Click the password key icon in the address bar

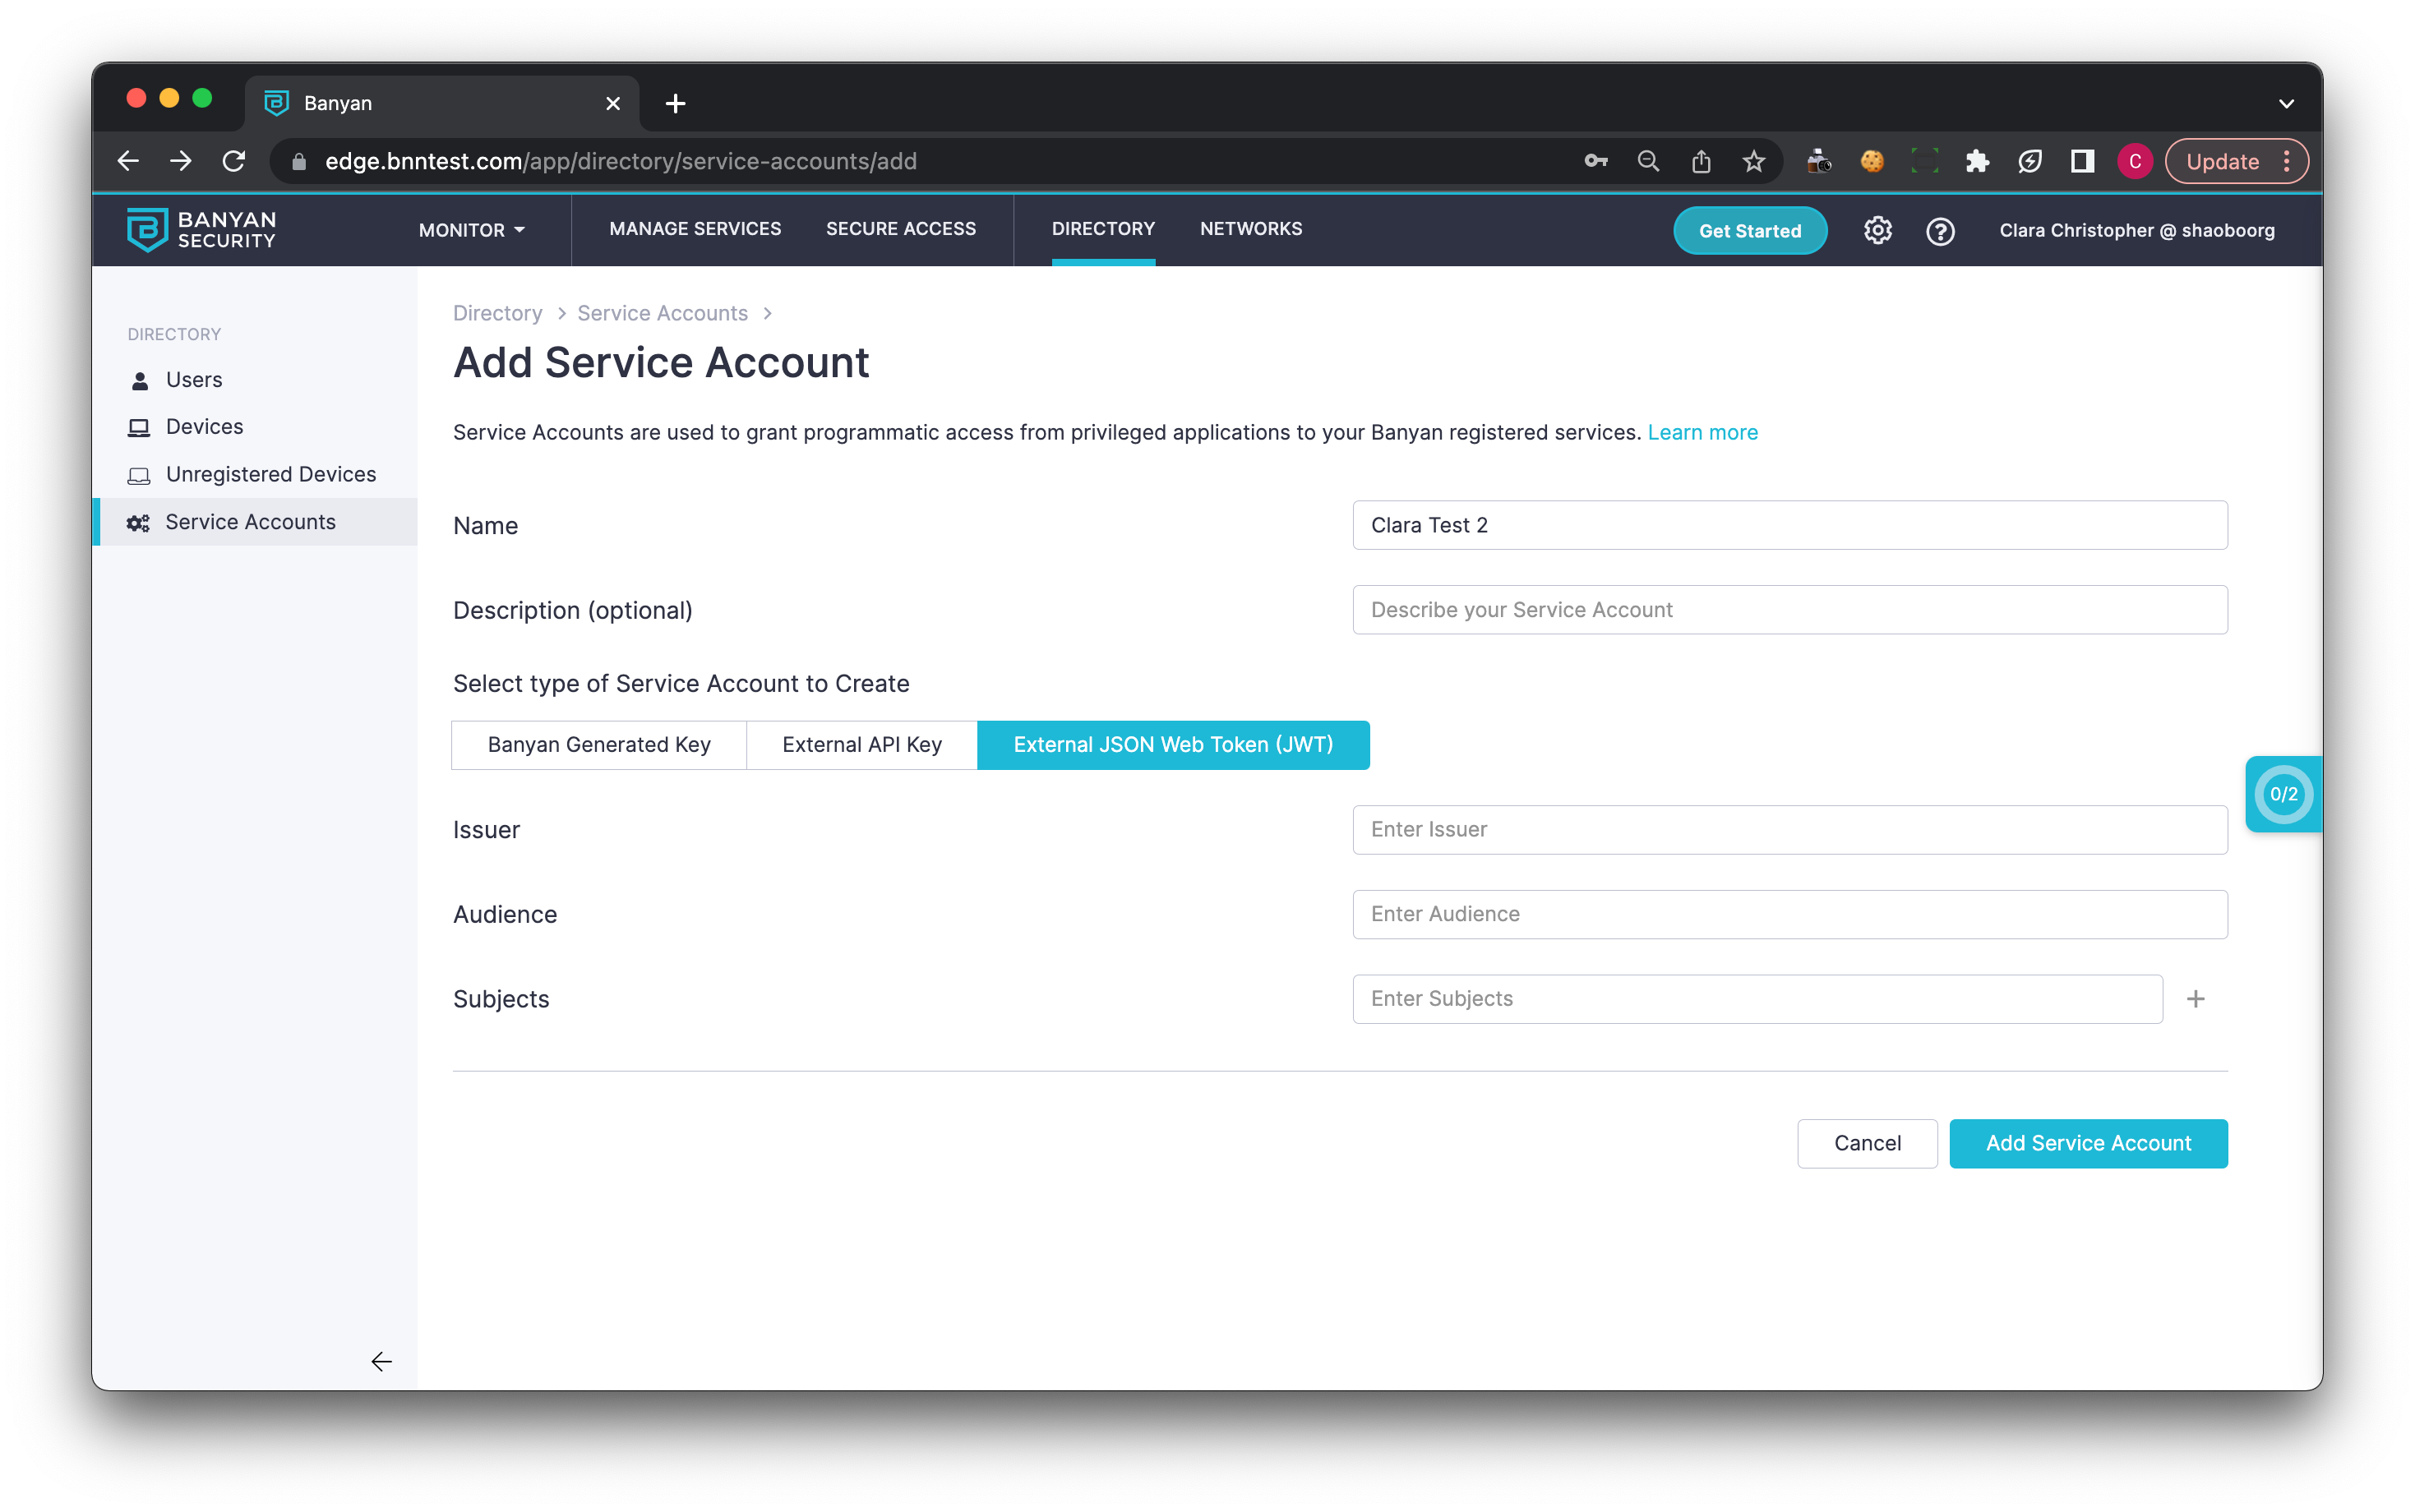pos(1595,162)
